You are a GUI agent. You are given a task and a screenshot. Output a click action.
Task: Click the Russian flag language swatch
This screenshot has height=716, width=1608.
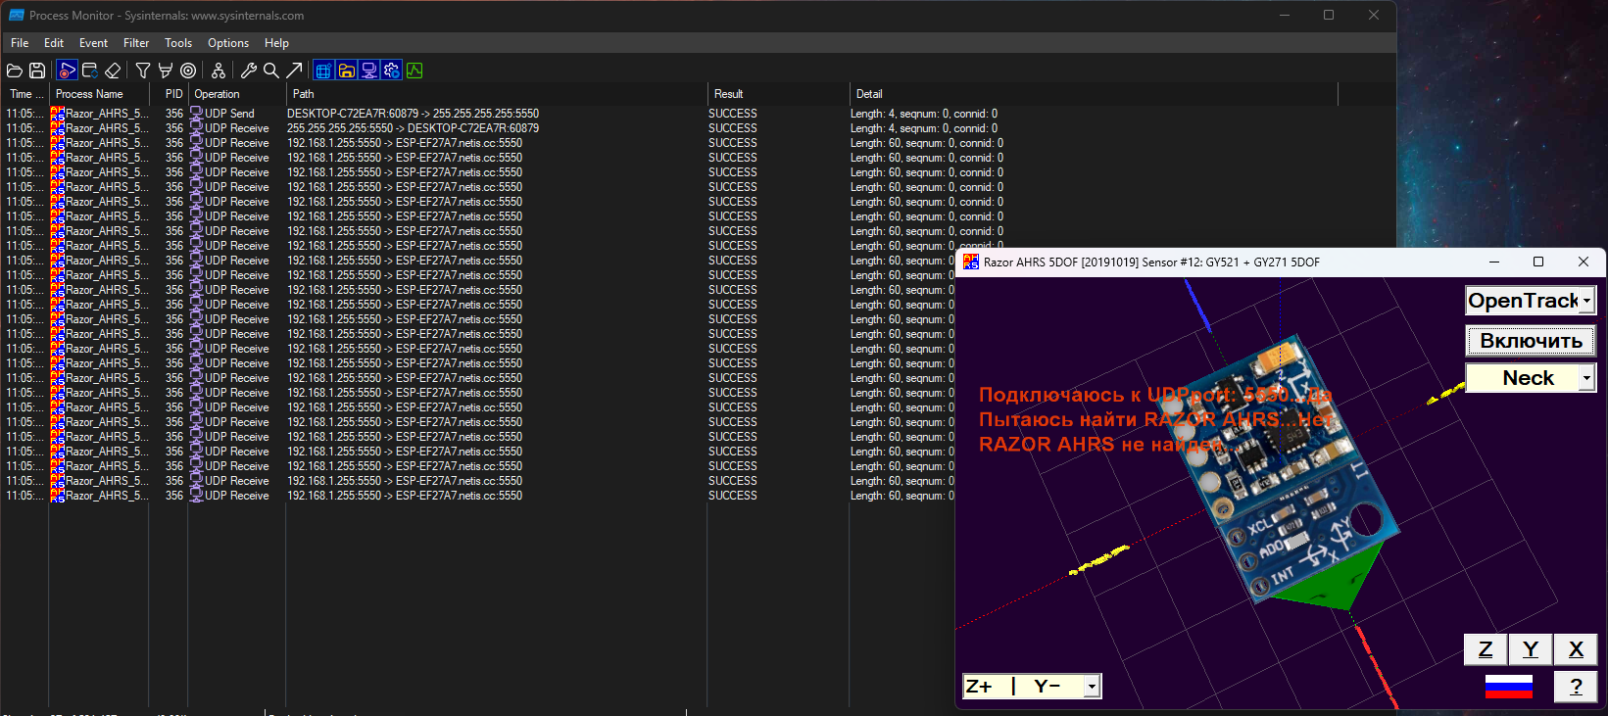(1509, 687)
